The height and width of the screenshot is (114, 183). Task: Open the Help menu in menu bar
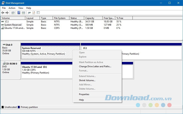coord(29,8)
